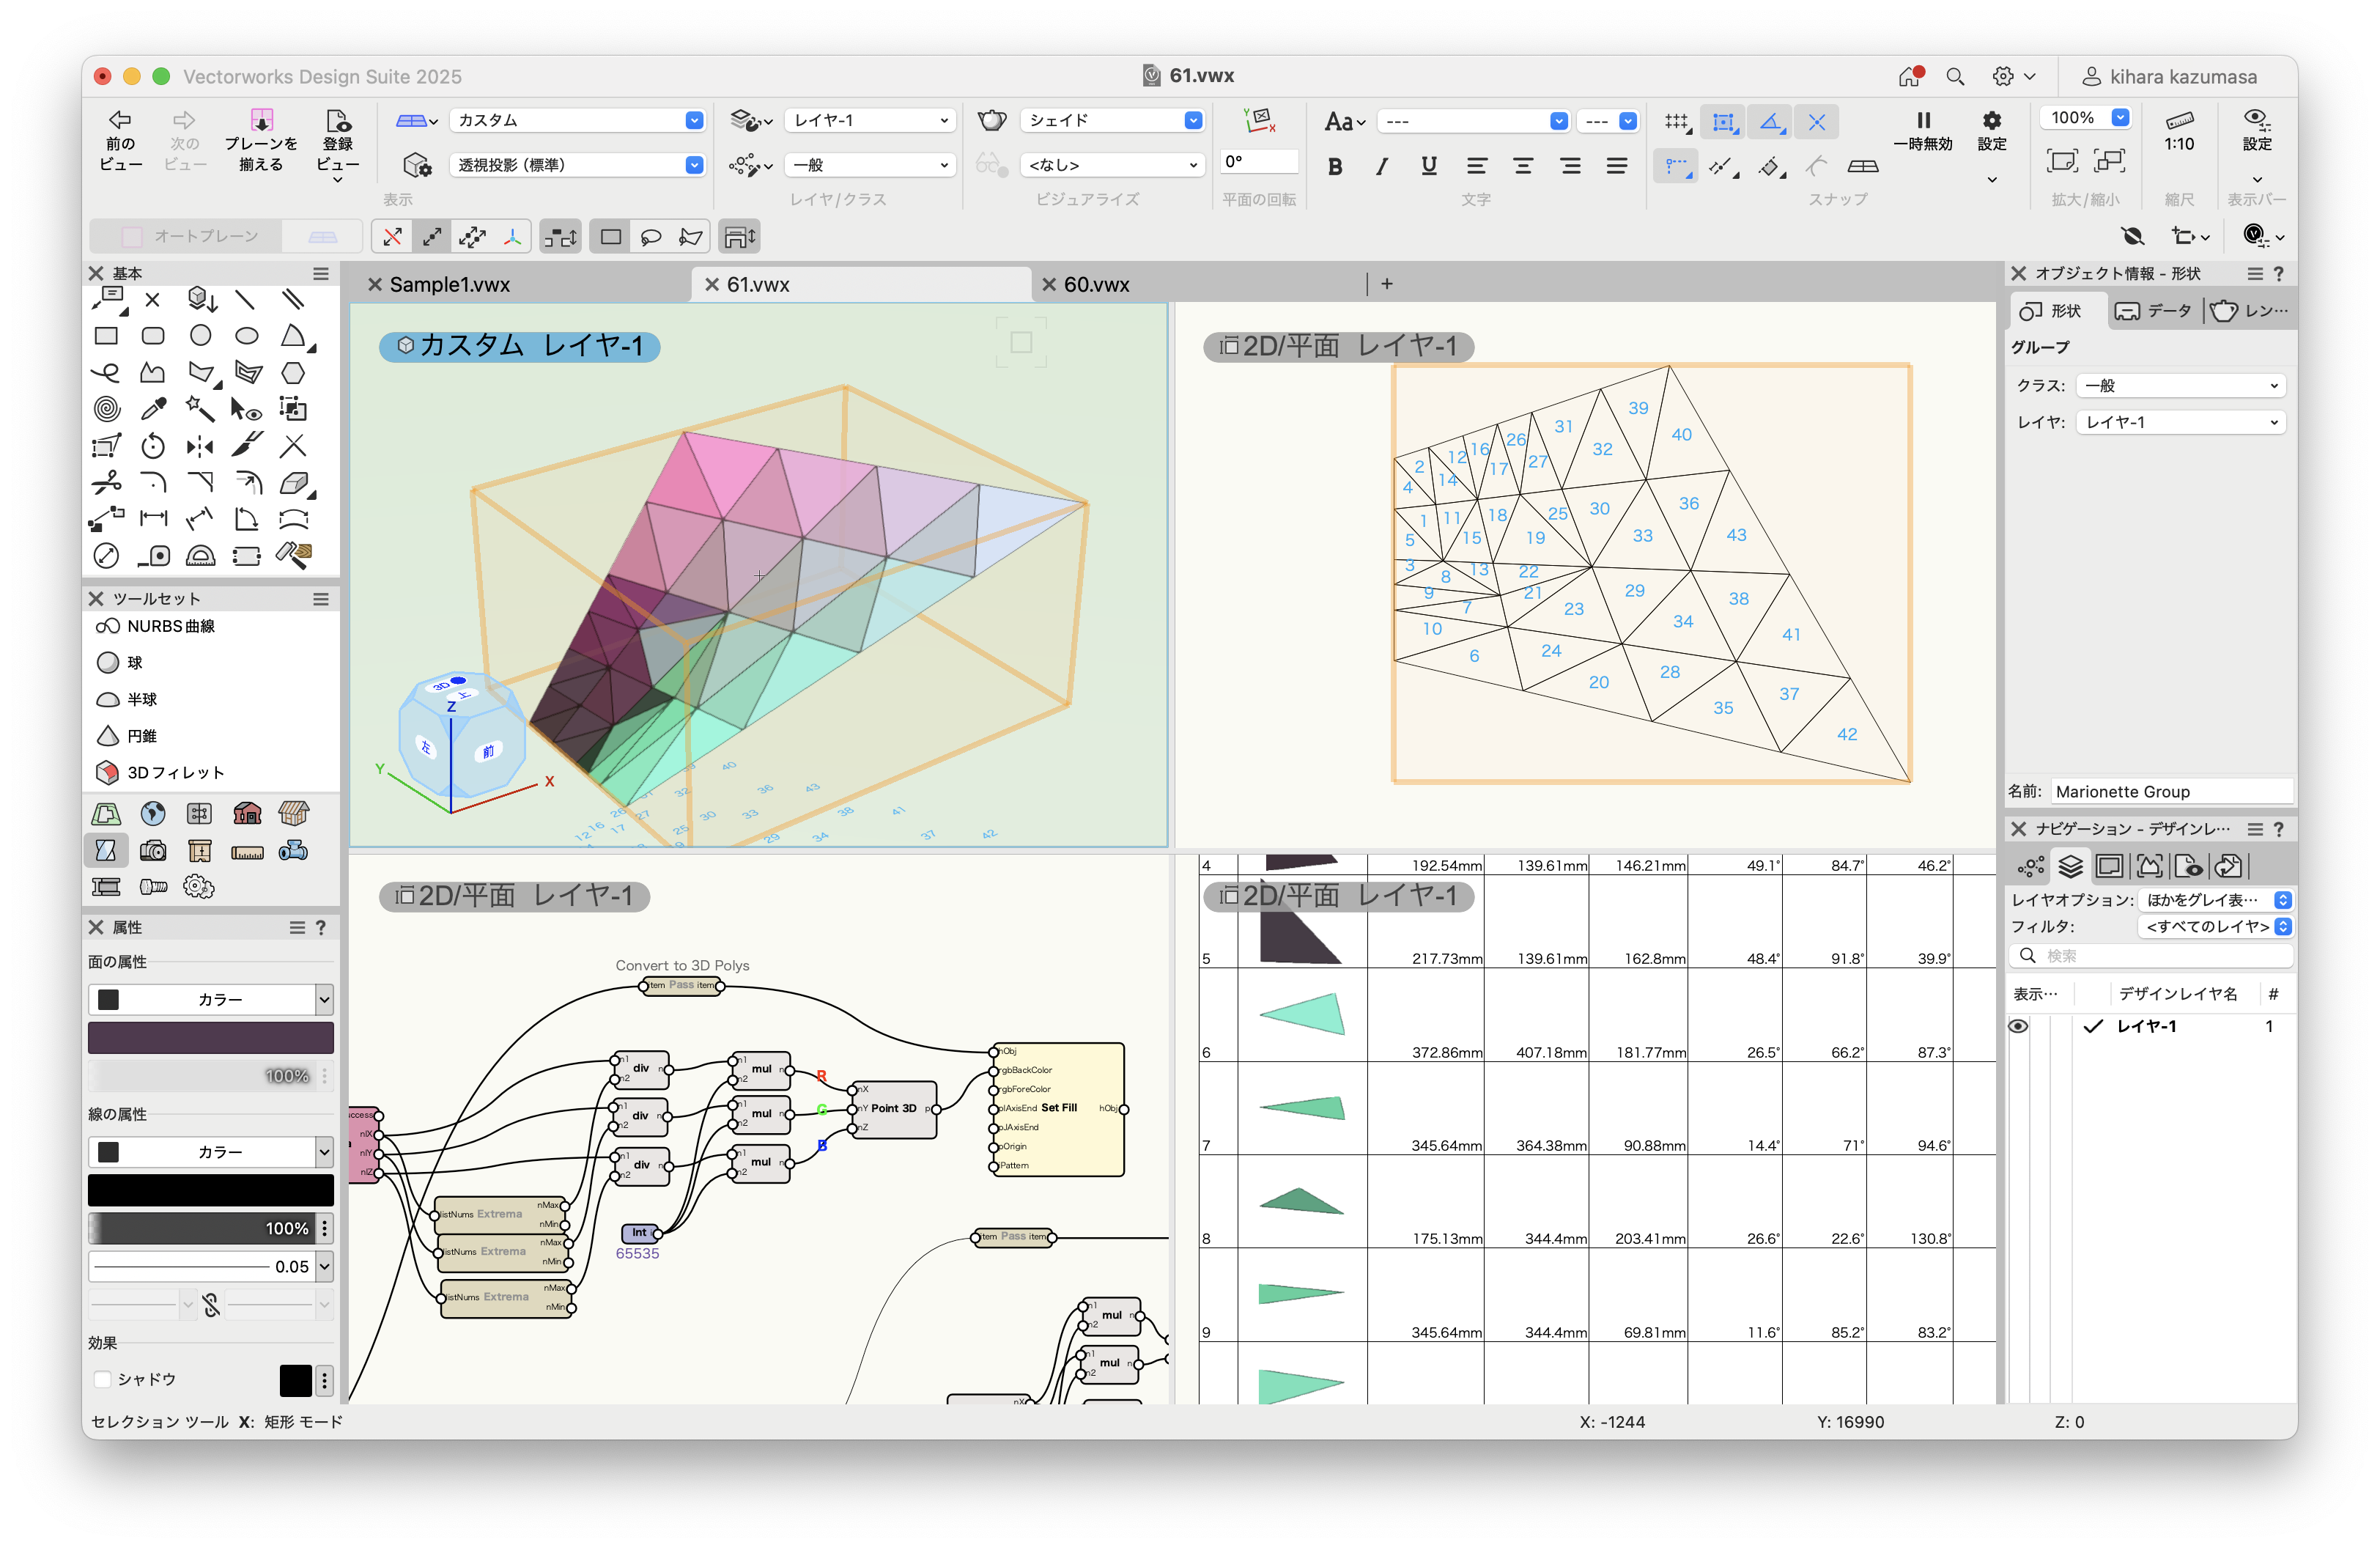Click the 名前 field containing Marionette Group
The width and height of the screenshot is (2380, 1548).
point(2170,791)
